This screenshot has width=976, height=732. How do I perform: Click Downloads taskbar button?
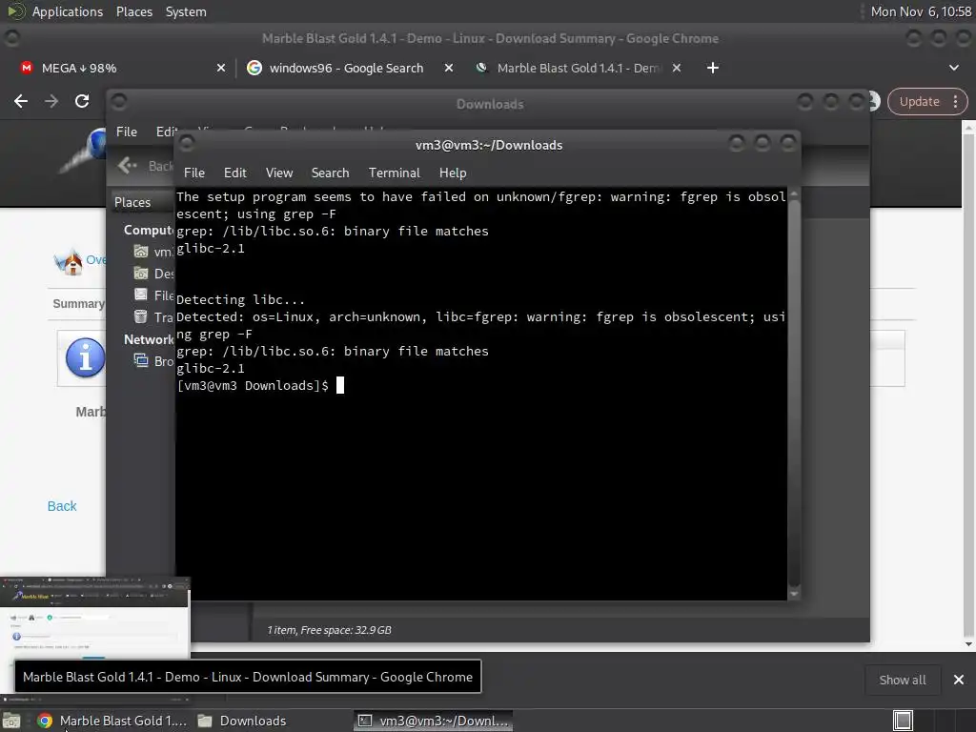pos(243,721)
